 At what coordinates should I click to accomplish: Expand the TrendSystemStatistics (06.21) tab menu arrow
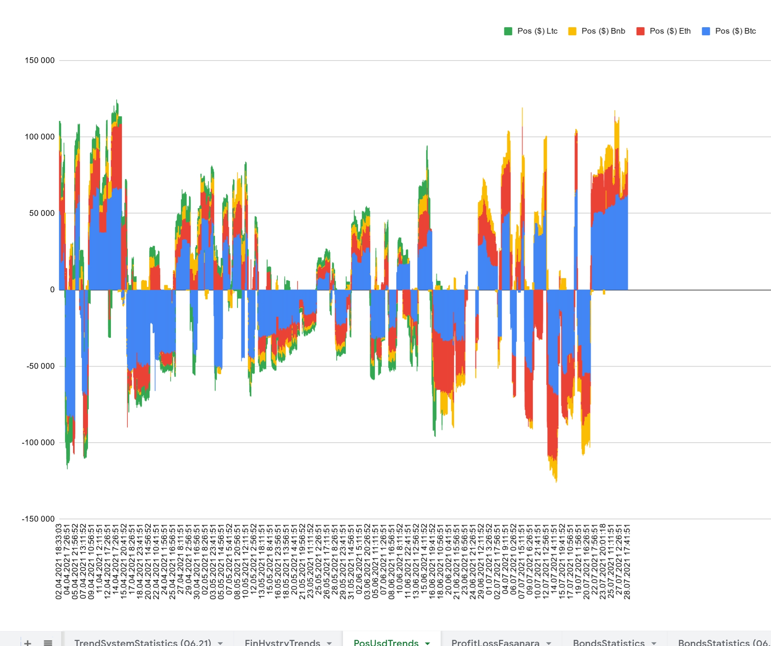pos(220,643)
